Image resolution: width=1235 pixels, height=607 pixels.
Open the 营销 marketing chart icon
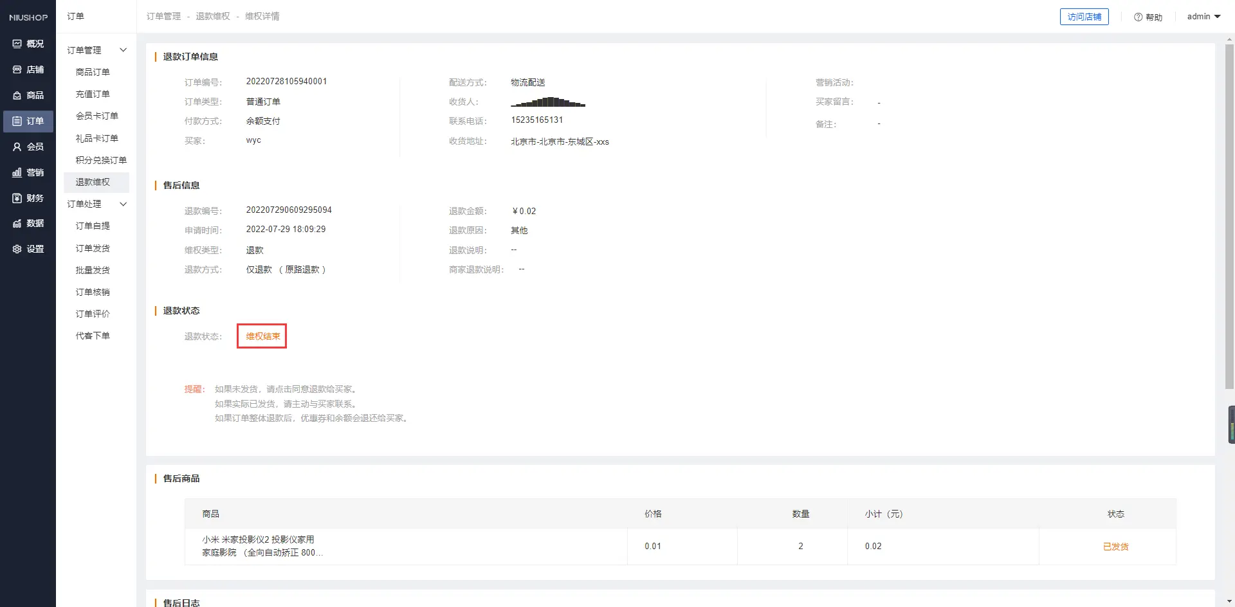pos(17,172)
